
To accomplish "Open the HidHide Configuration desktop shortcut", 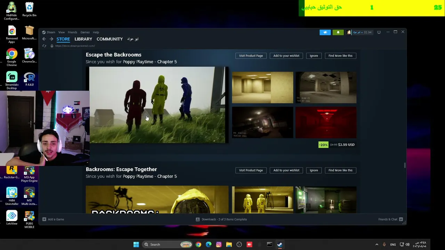I will pyautogui.click(x=11, y=11).
